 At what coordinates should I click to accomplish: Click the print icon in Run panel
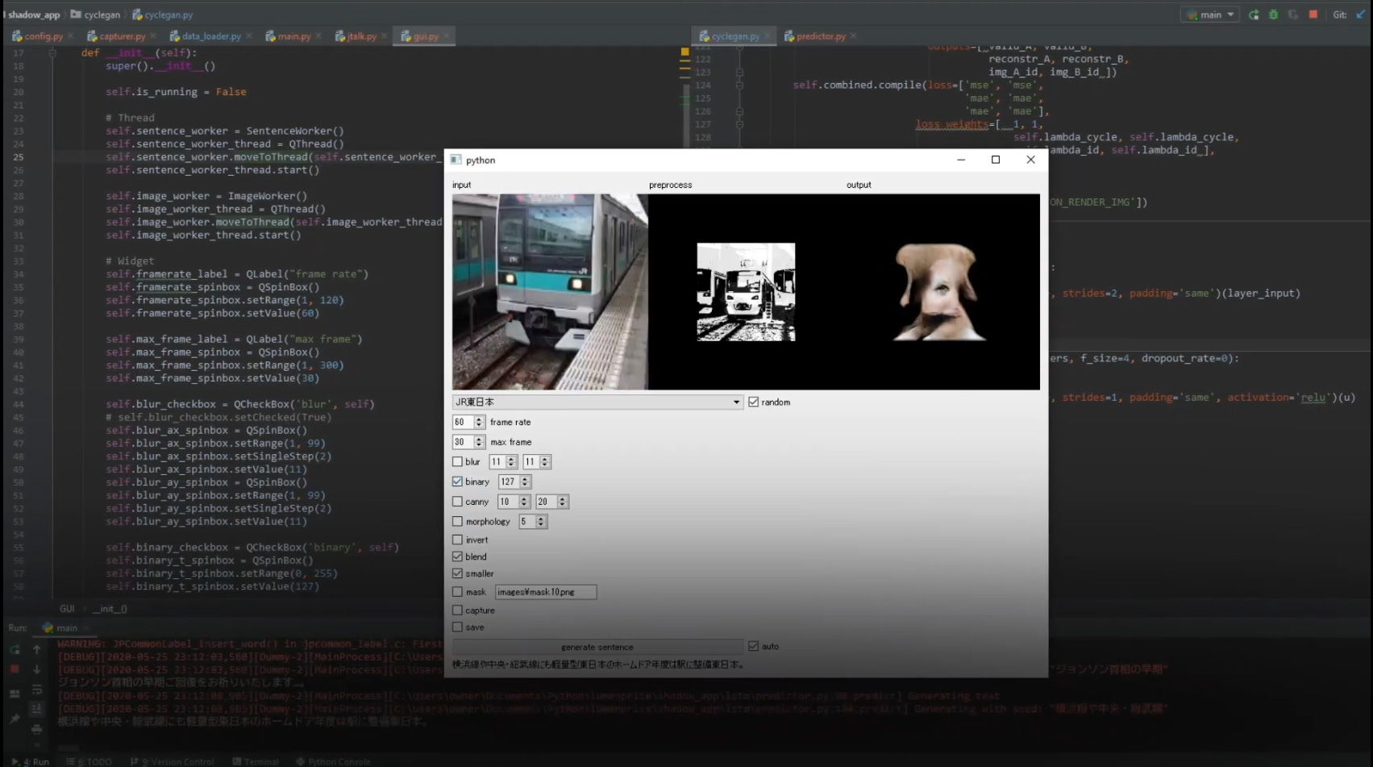click(36, 728)
